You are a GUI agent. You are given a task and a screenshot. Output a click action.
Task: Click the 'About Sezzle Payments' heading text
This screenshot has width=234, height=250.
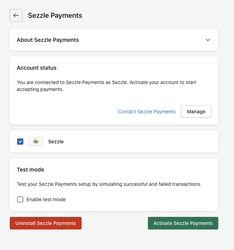(48, 40)
